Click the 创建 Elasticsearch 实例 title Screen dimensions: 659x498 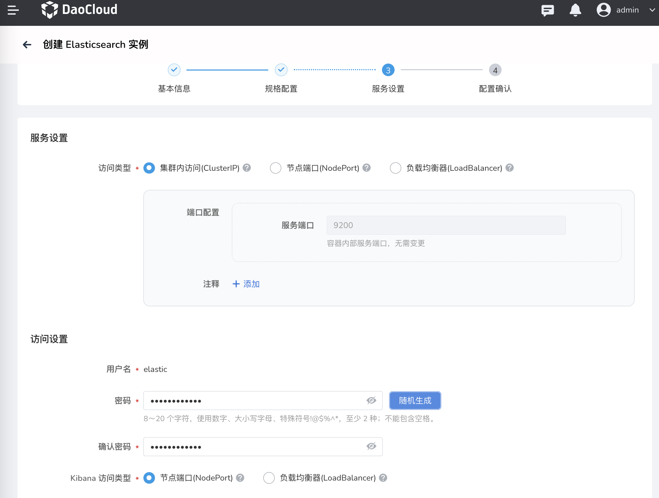[x=95, y=45]
